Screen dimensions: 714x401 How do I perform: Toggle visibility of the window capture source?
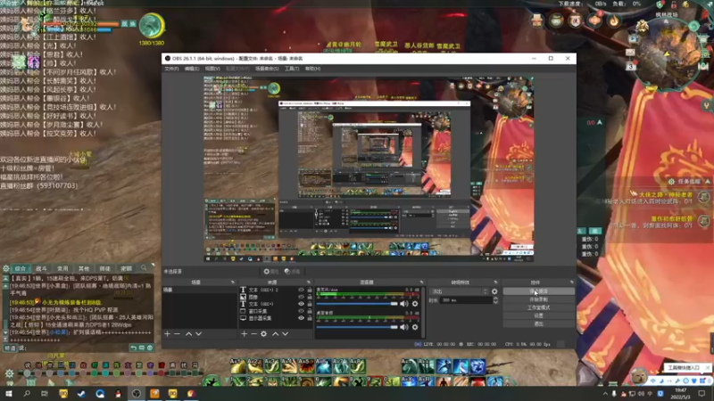301,311
